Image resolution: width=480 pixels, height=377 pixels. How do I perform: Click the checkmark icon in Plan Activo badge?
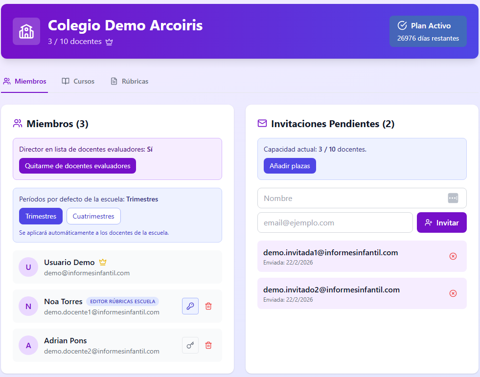click(403, 25)
